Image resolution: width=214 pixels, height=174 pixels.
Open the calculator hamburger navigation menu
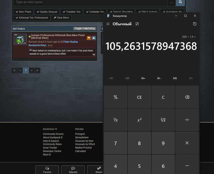tap(108, 24)
